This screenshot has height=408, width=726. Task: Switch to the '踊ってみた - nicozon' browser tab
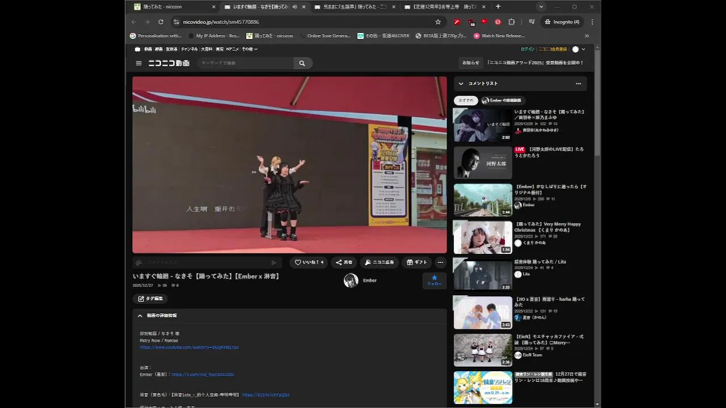pyautogui.click(x=173, y=7)
